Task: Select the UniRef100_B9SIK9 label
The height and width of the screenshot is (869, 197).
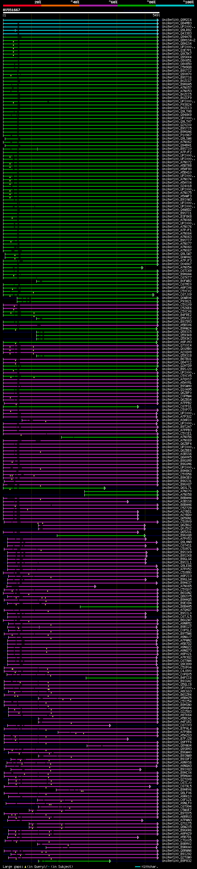Action: tap(177, 552)
